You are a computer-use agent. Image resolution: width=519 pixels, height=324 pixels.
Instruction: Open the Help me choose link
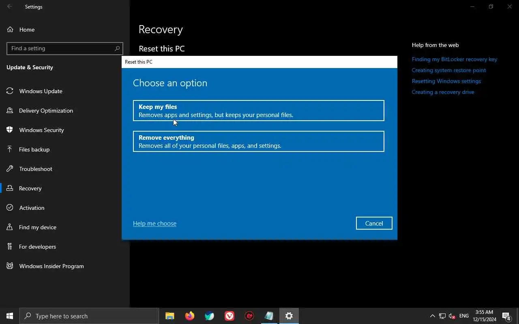(154, 224)
